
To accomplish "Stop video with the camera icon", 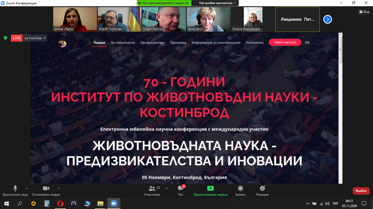I will click(46, 188).
